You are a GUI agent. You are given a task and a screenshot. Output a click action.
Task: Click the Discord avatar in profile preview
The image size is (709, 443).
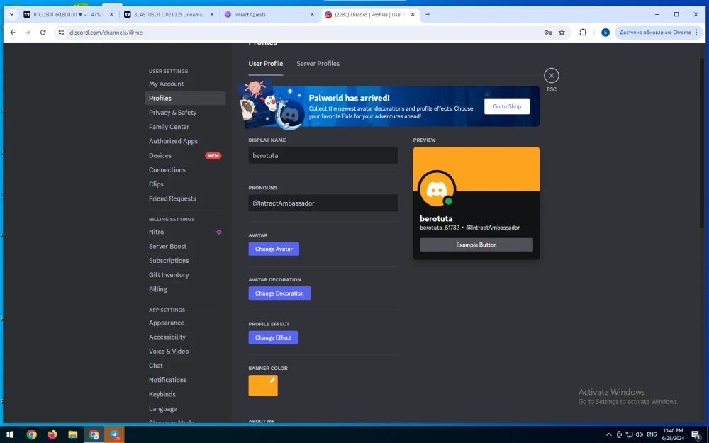tap(436, 189)
